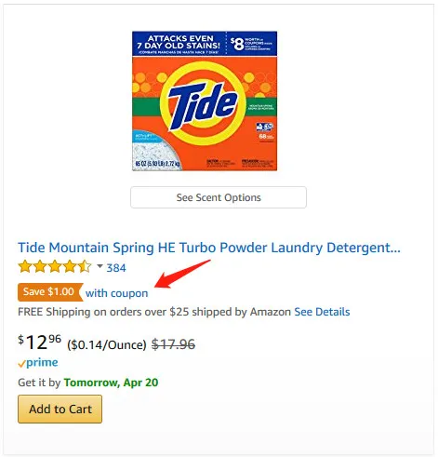Expand the ratings dropdown arrow beside stars
The image size is (438, 457).
click(100, 266)
